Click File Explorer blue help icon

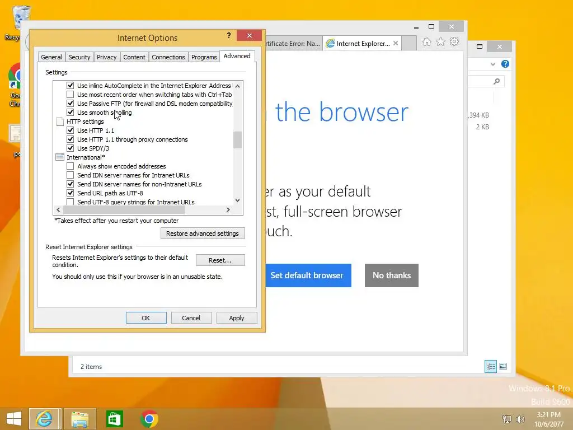pyautogui.click(x=505, y=64)
